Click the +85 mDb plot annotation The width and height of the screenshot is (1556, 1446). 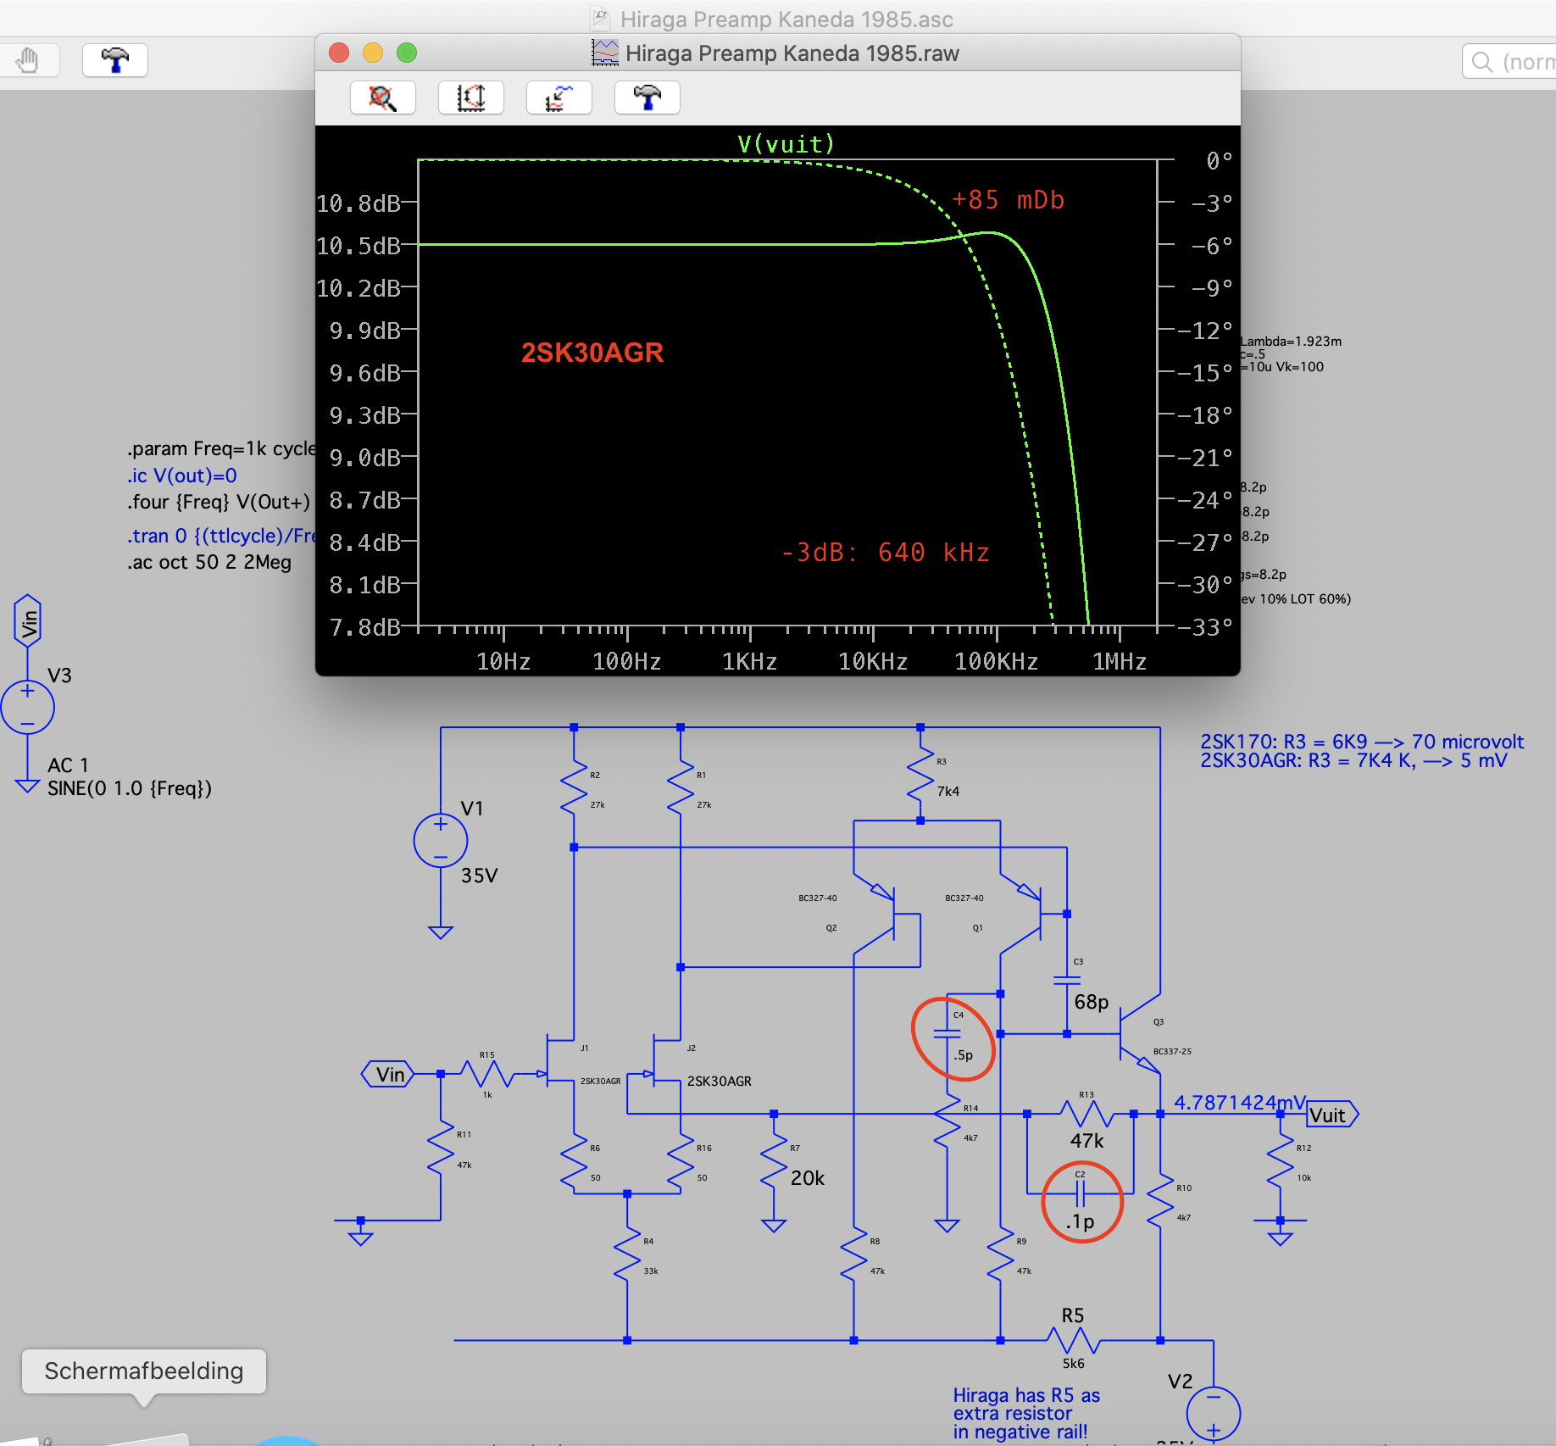coord(1008,200)
